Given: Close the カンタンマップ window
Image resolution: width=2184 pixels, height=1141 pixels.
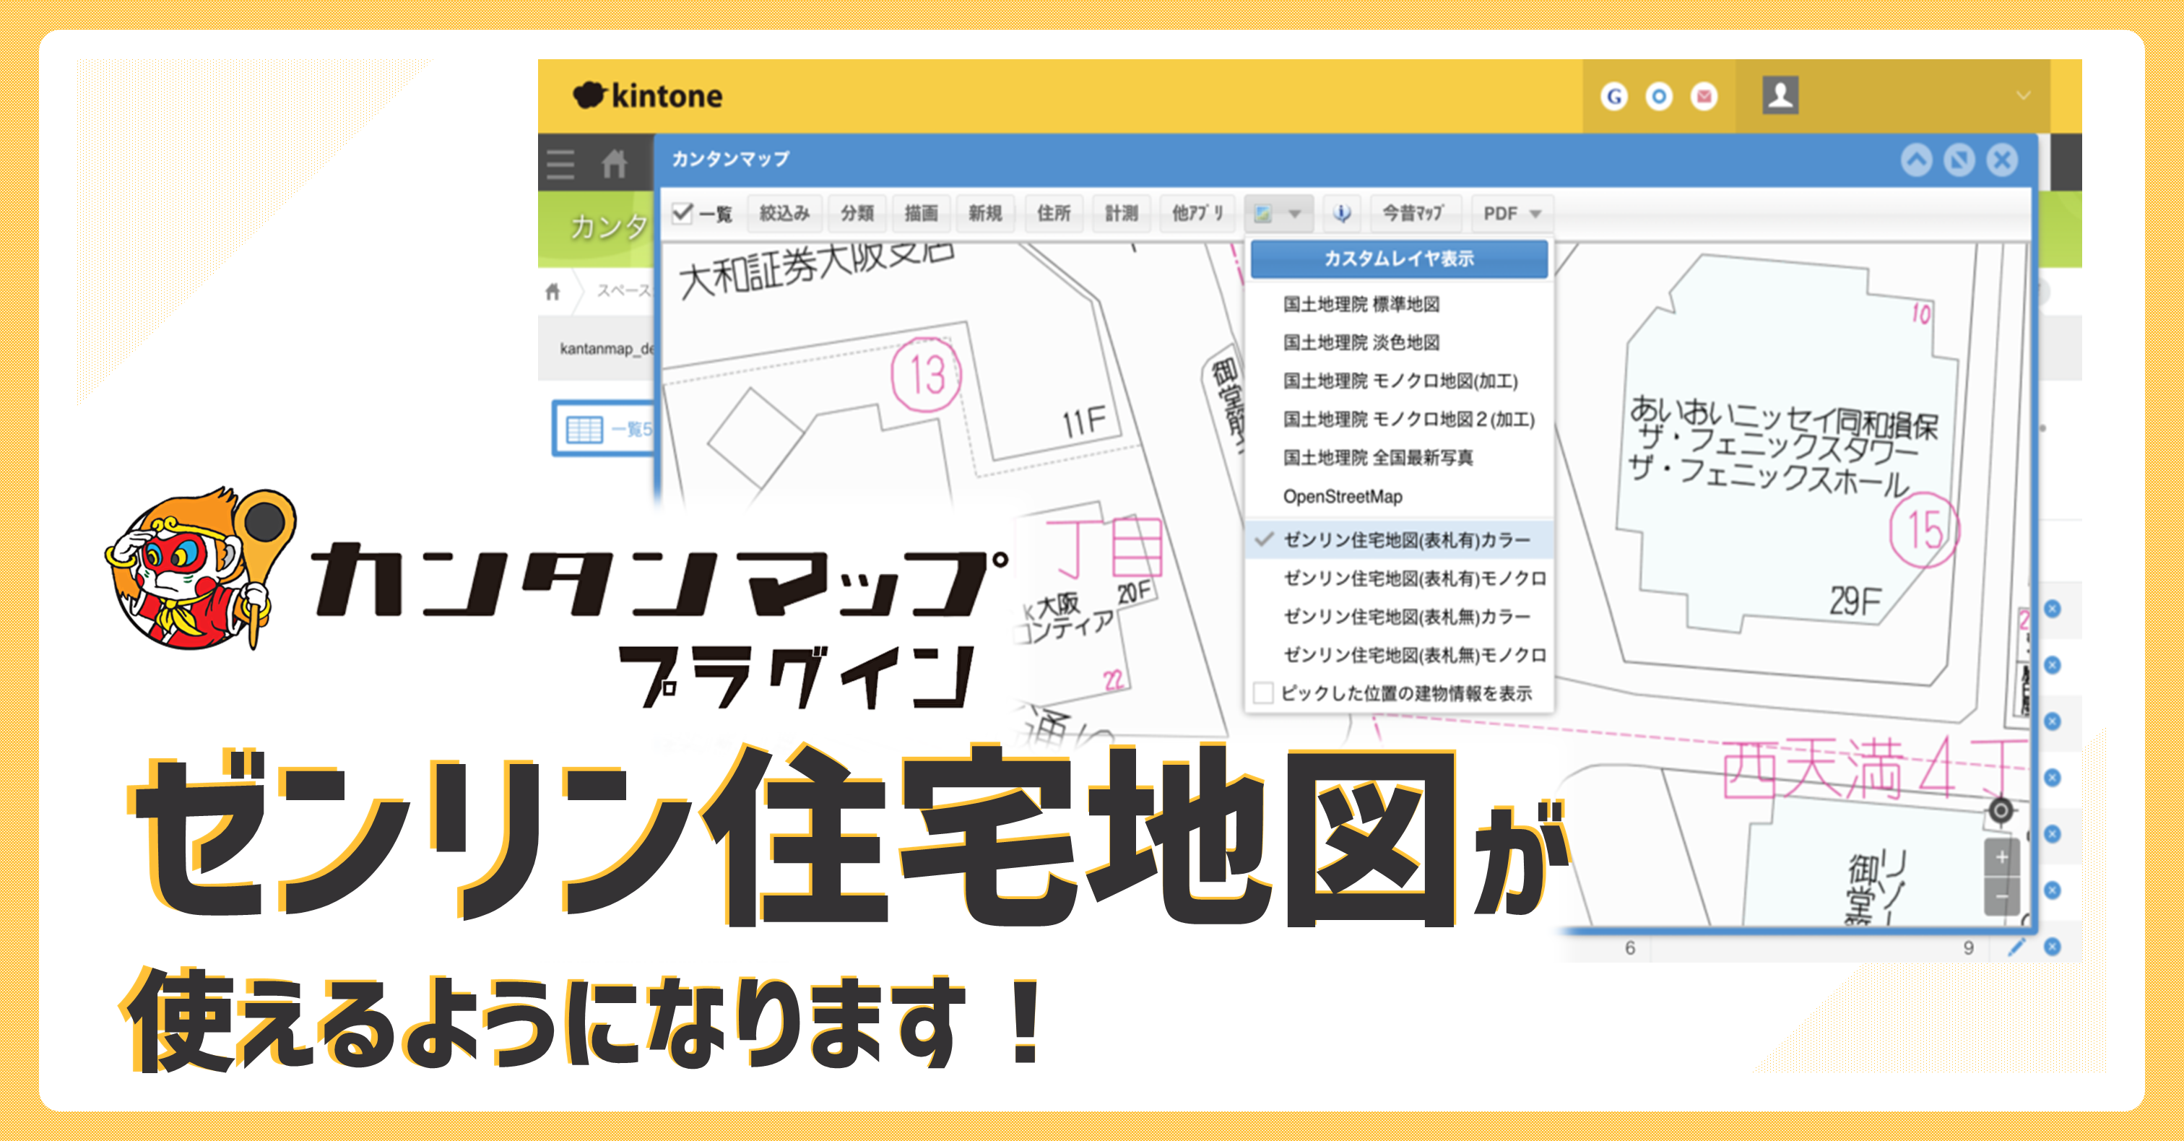Looking at the screenshot, I should (2003, 160).
